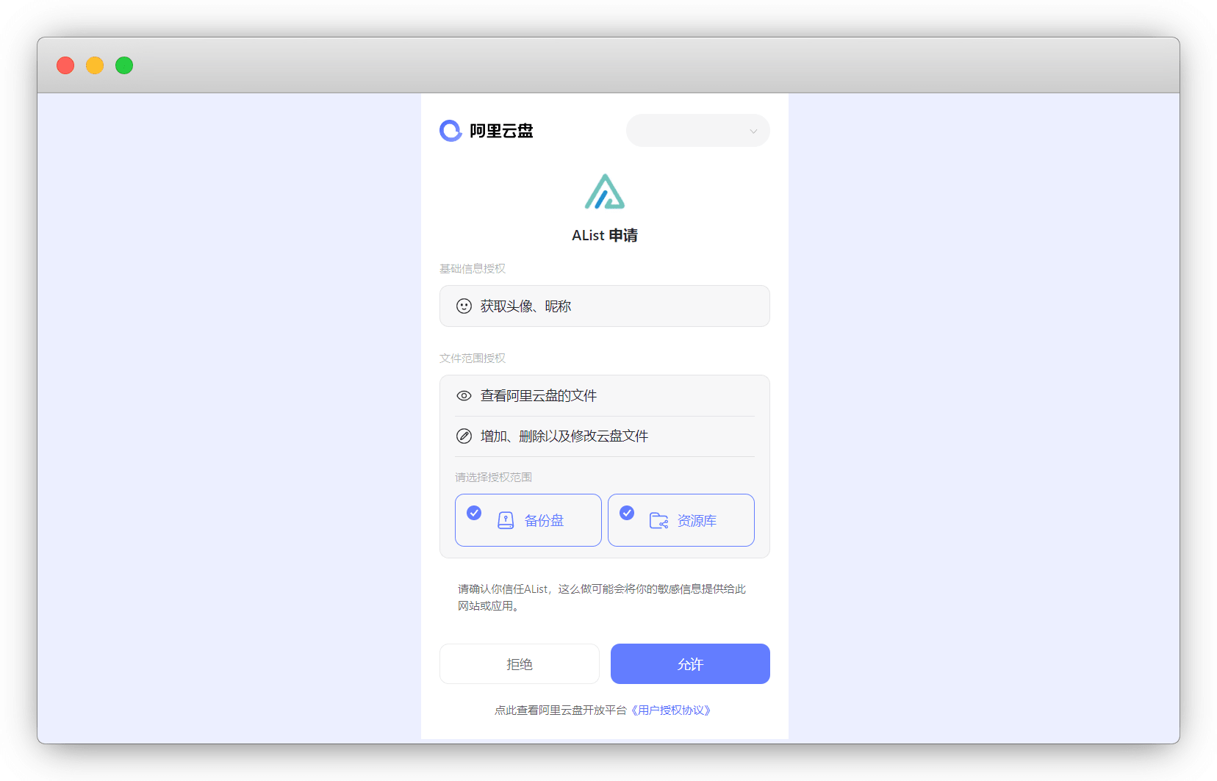Click the AList triangle app logo
The height and width of the screenshot is (781, 1217).
[604, 192]
